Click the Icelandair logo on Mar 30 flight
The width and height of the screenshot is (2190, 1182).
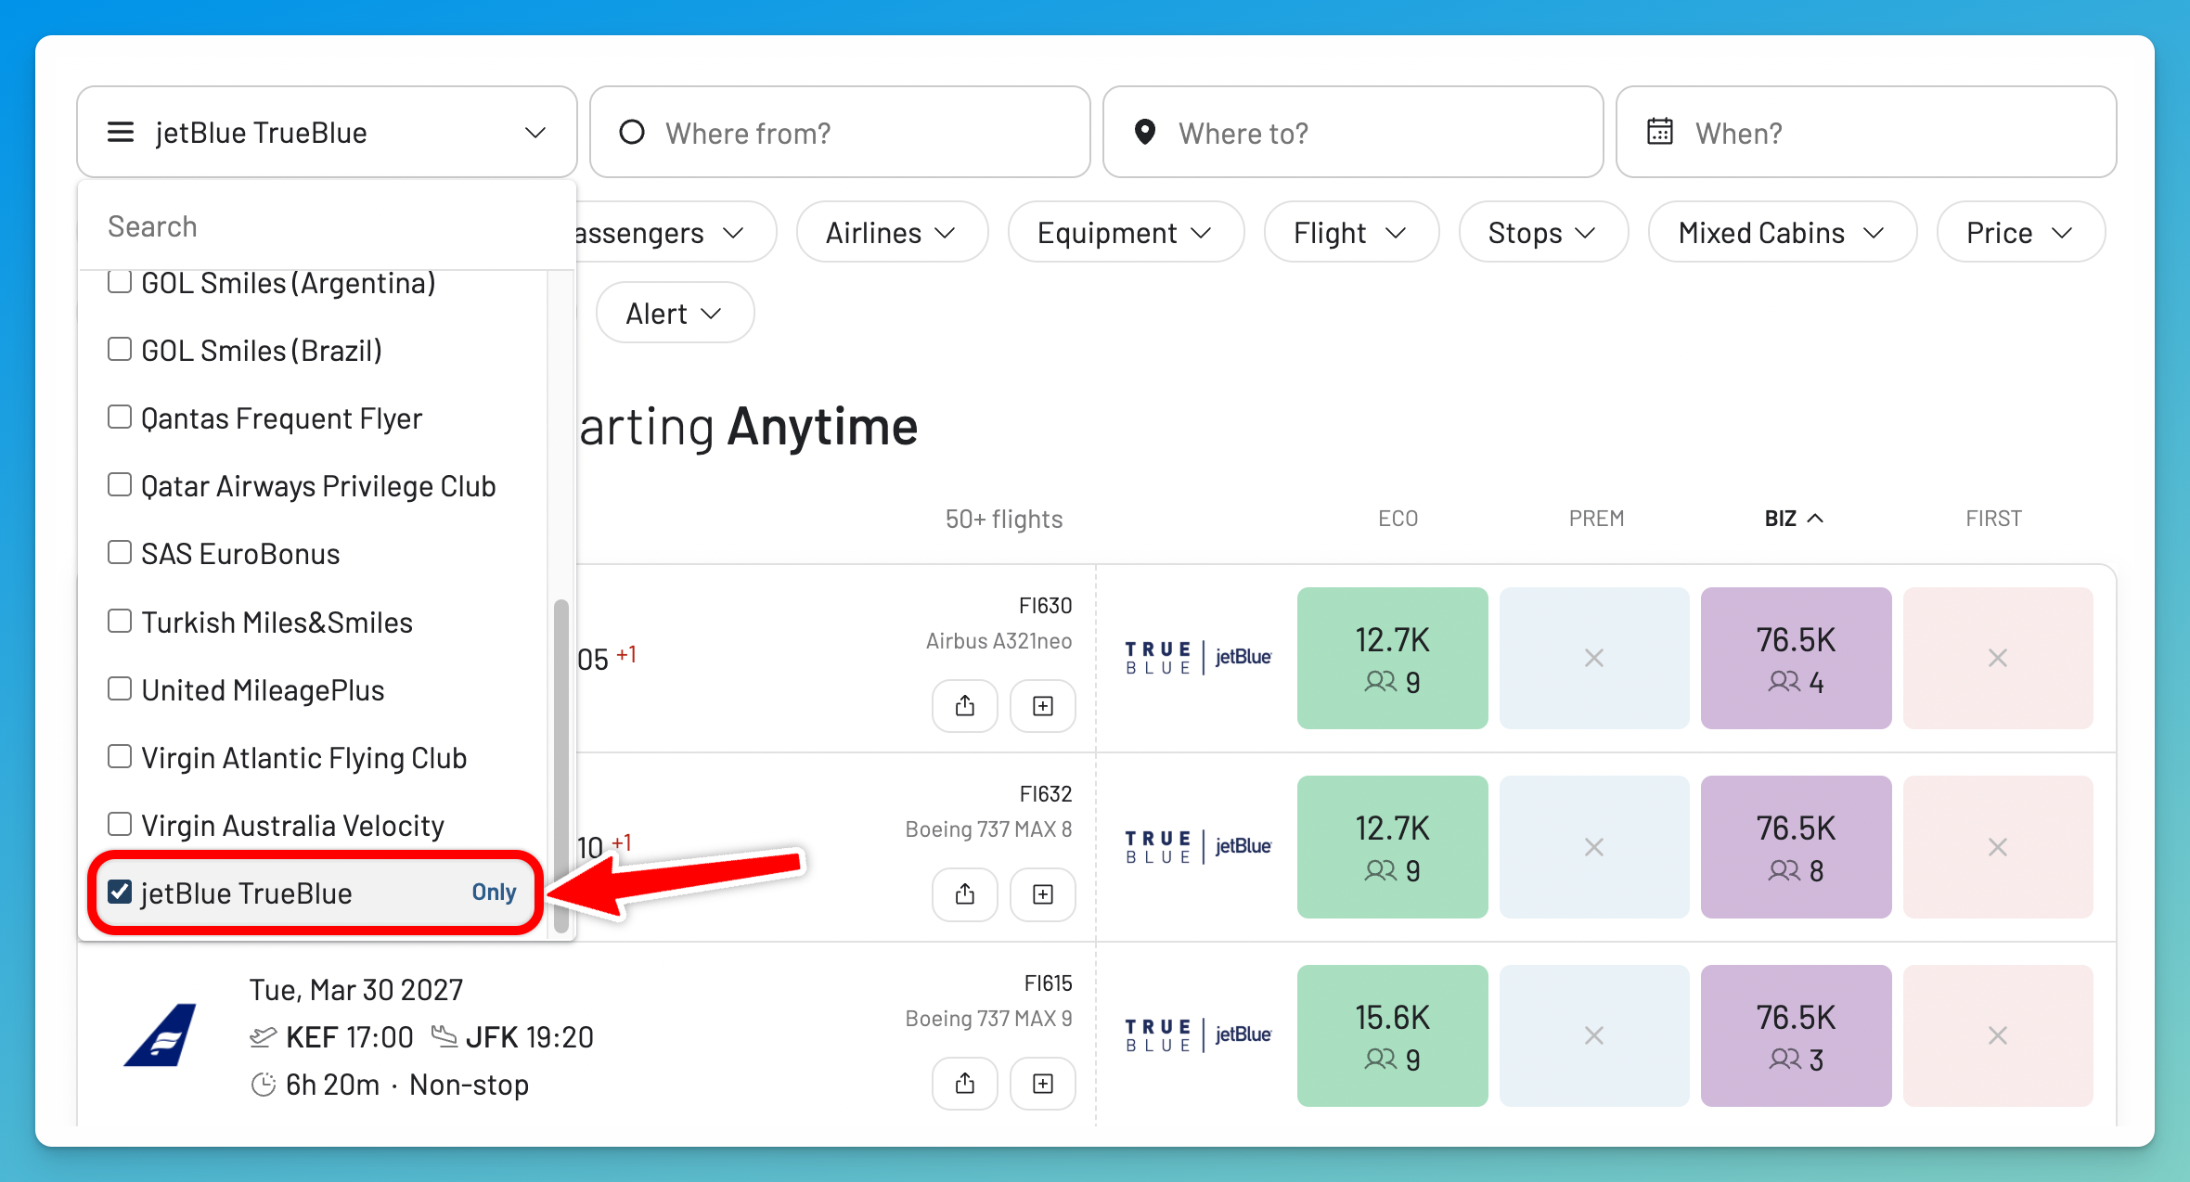pyautogui.click(x=161, y=1035)
